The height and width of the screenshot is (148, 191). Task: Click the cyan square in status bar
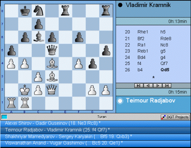point(4,117)
